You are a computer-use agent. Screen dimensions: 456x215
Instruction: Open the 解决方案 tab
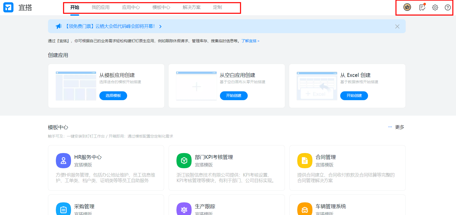(x=192, y=7)
